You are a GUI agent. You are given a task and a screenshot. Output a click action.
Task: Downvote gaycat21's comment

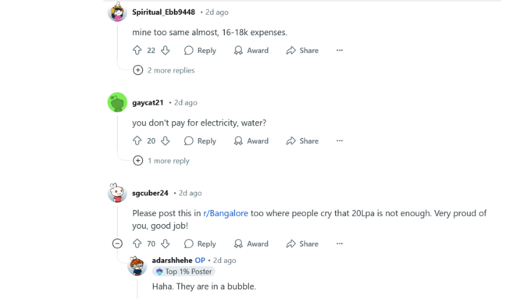pyautogui.click(x=166, y=141)
